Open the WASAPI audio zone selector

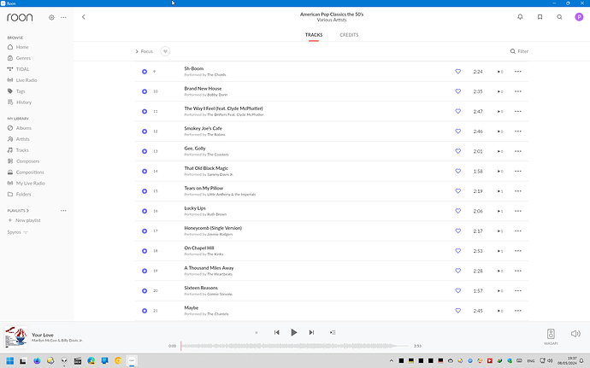(551, 336)
